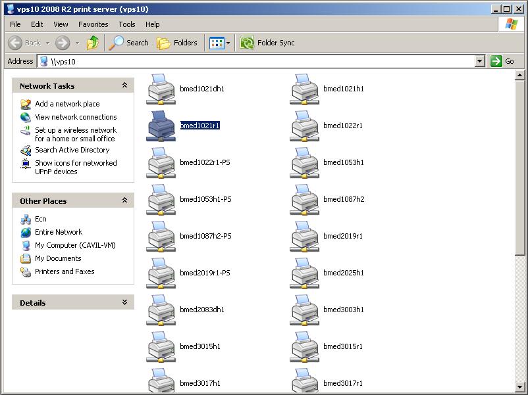This screenshot has height=395, width=528.
Task: Select the bmed2019r1-PS printer icon
Action: (161, 273)
